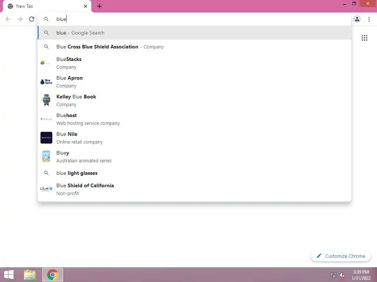Restore down the Chrome window

tap(354, 4)
